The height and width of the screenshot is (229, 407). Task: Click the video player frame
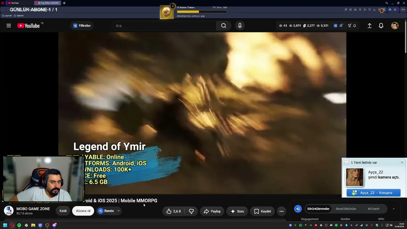[x=202, y=113]
